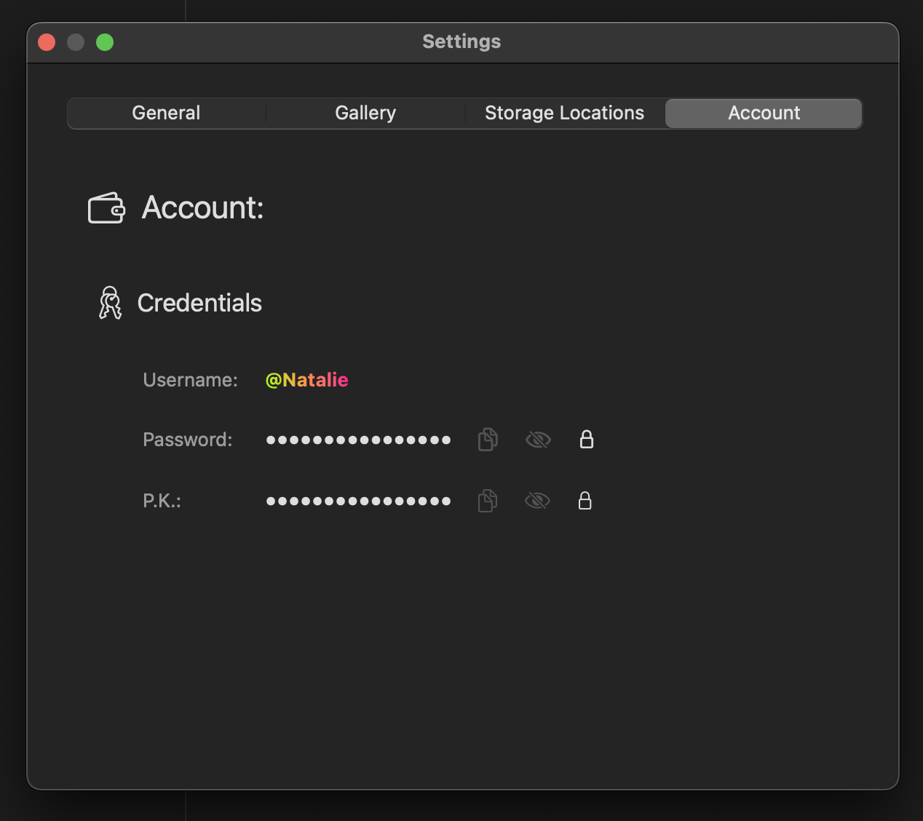Click the masked P.K. field
The height and width of the screenshot is (821, 923).
click(x=358, y=501)
